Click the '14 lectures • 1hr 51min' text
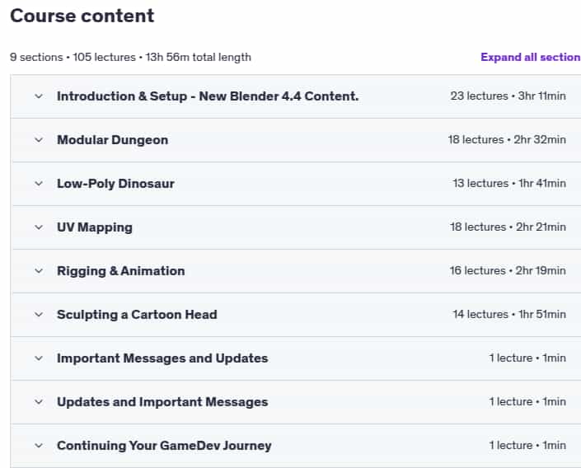 (x=509, y=315)
